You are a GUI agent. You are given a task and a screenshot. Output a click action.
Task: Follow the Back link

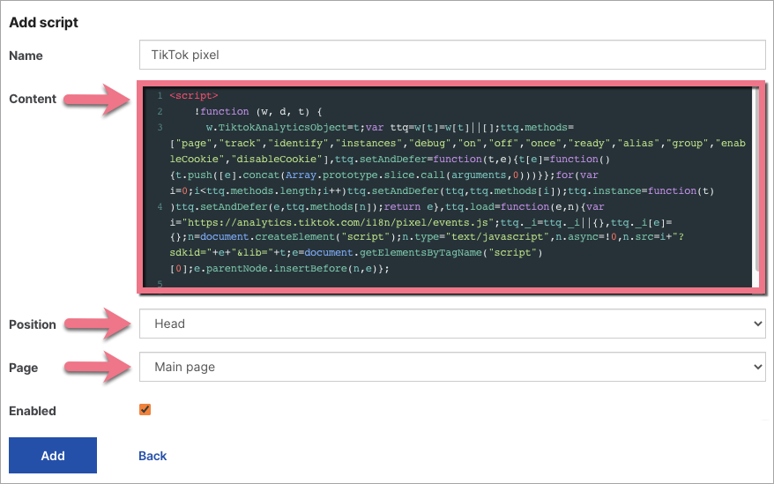tap(153, 456)
